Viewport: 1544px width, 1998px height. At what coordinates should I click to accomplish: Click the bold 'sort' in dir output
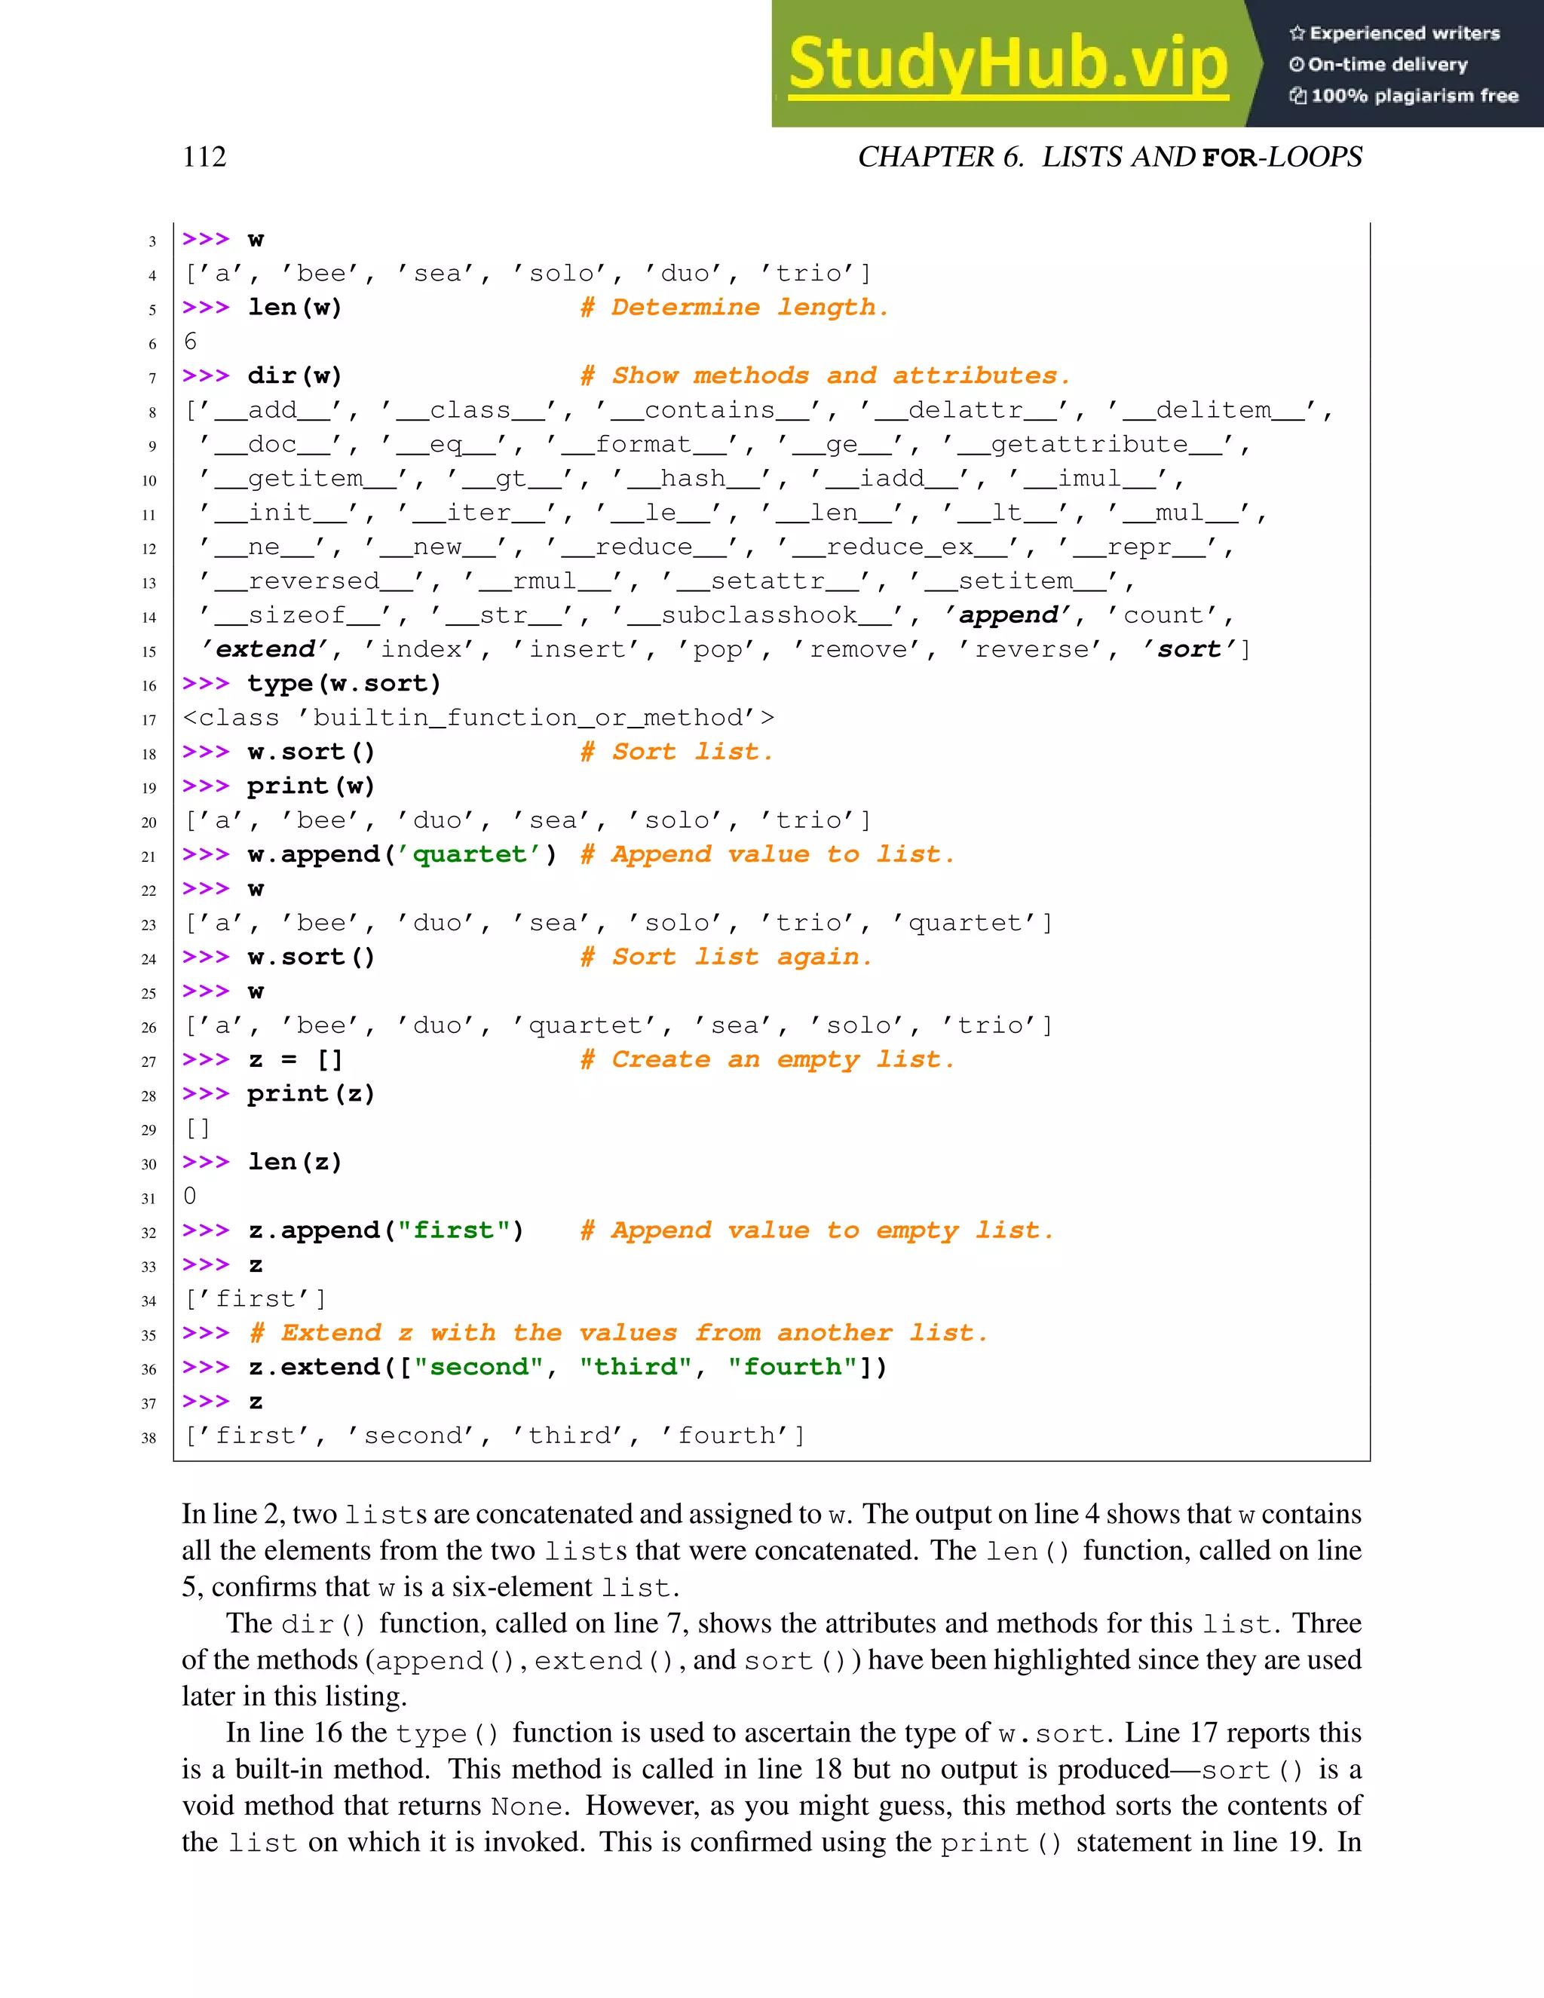(1189, 649)
